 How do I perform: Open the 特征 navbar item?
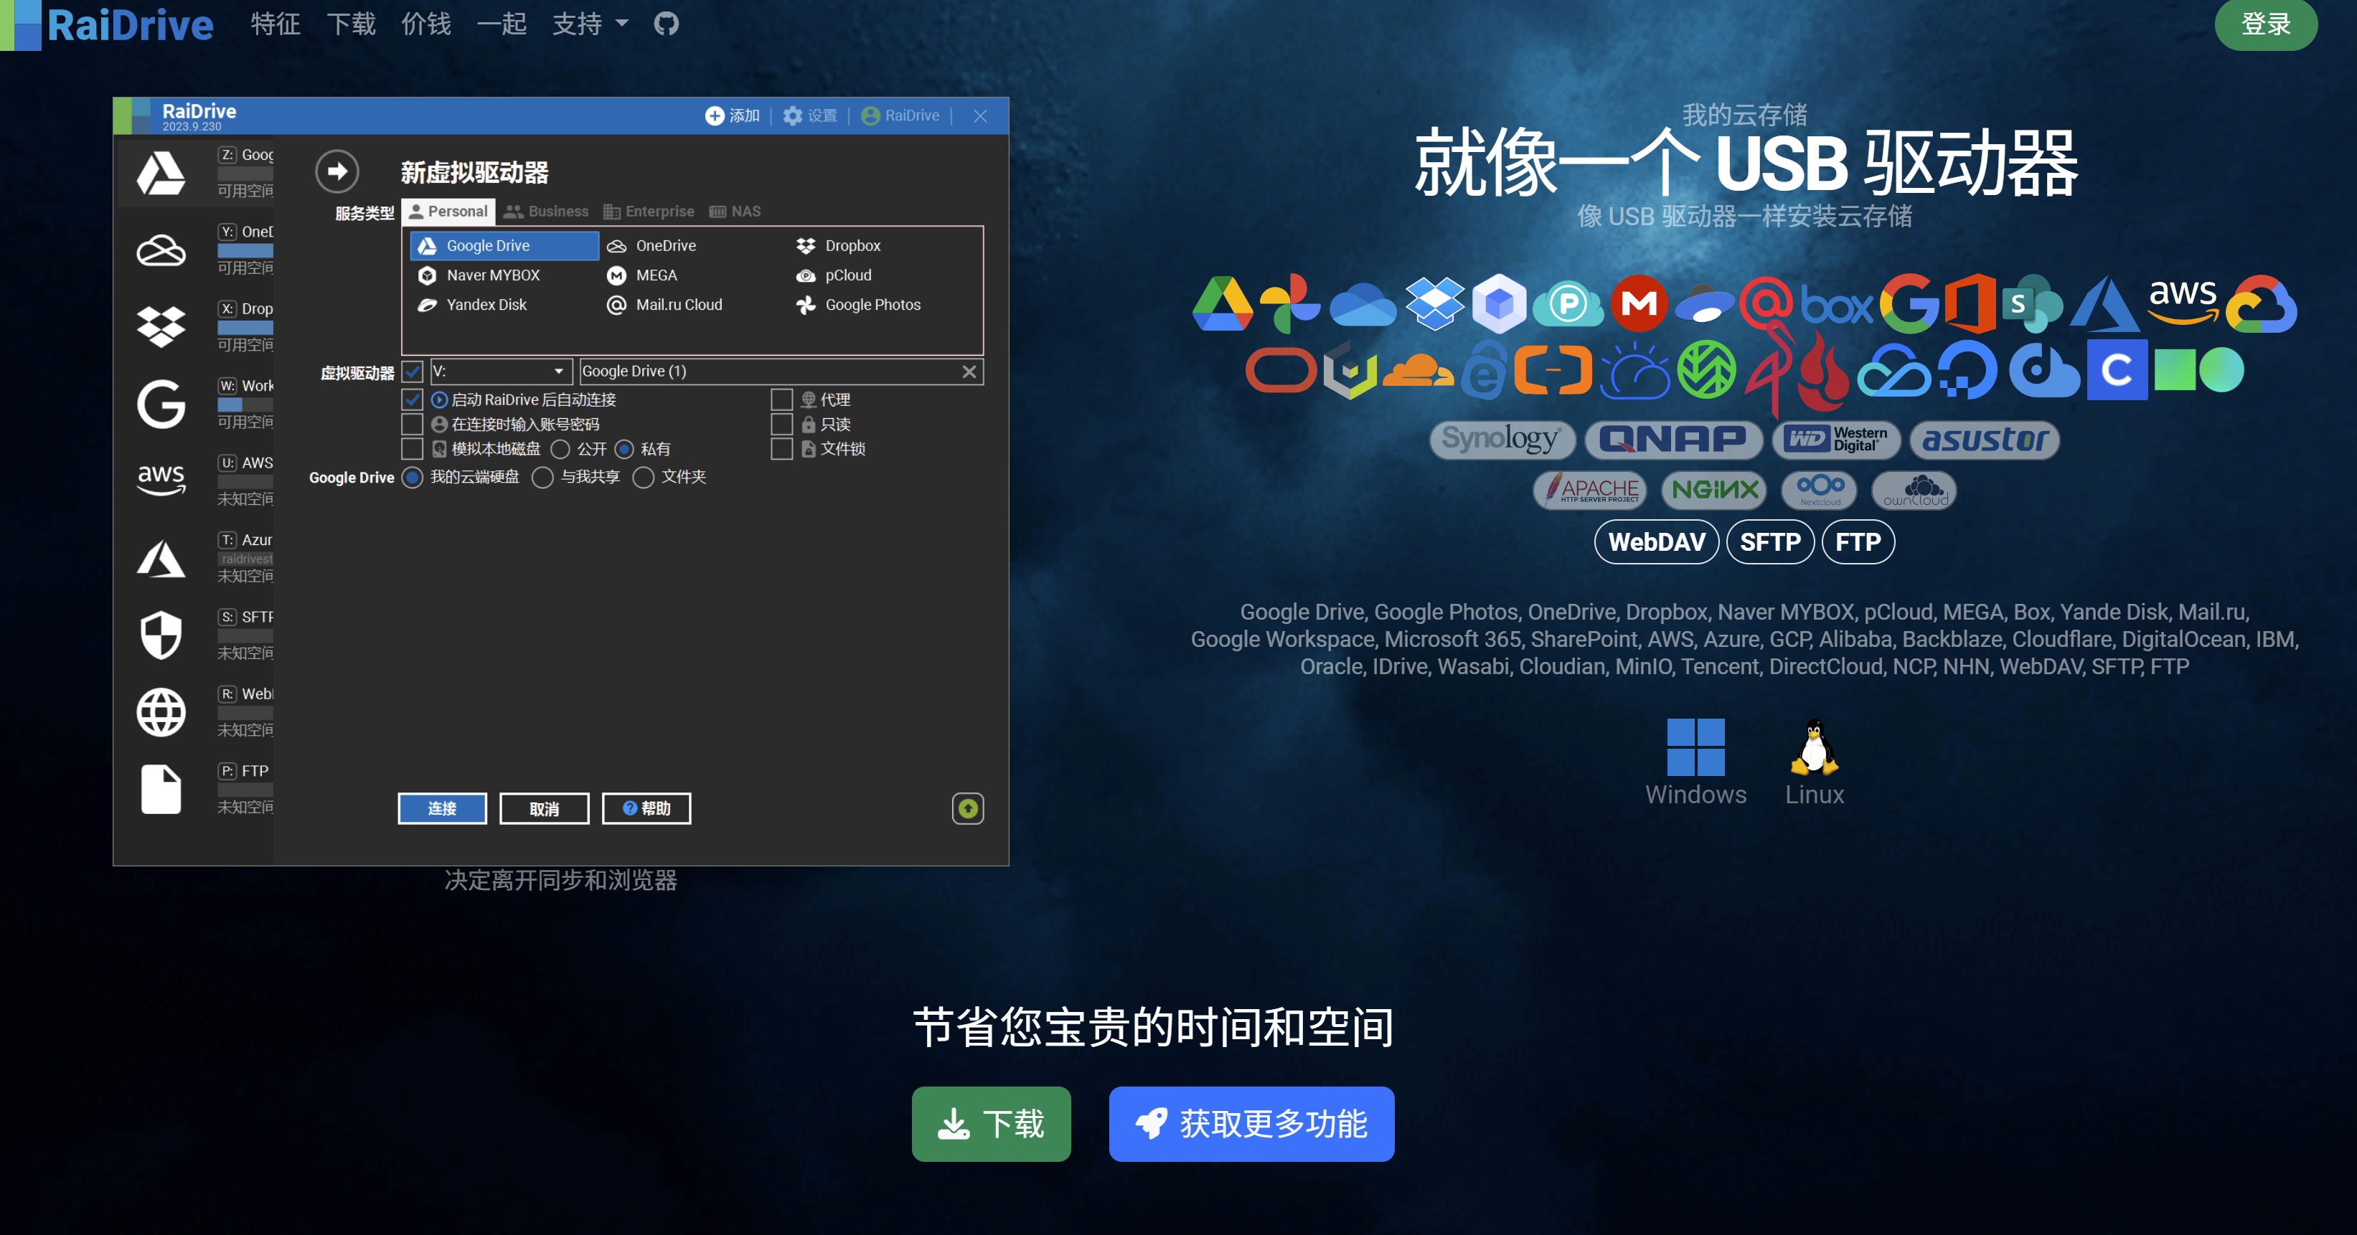click(x=276, y=24)
